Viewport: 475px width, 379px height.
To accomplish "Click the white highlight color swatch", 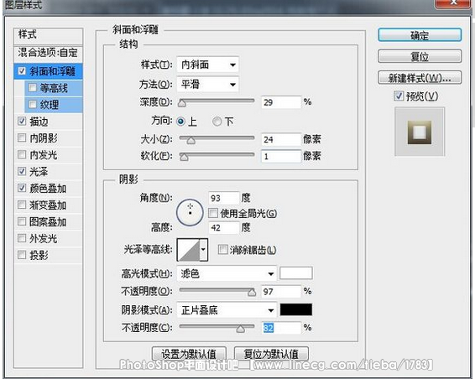I will (x=296, y=273).
